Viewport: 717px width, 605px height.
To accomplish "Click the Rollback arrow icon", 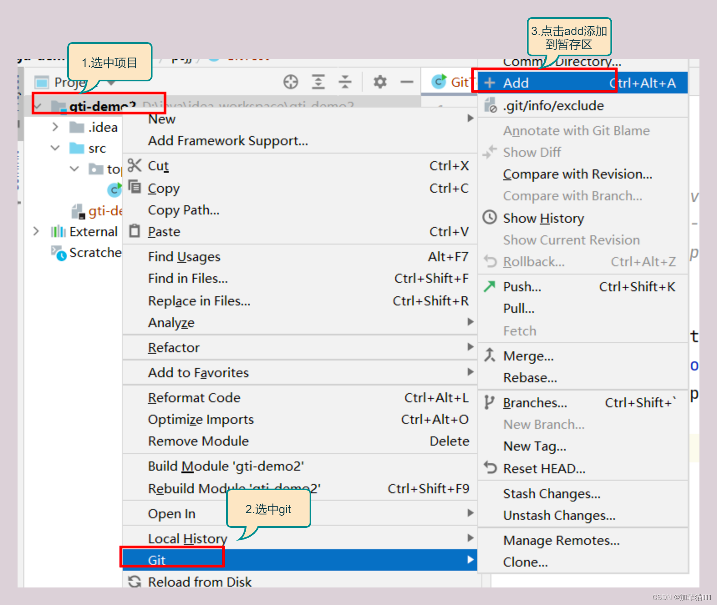I will tap(490, 262).
